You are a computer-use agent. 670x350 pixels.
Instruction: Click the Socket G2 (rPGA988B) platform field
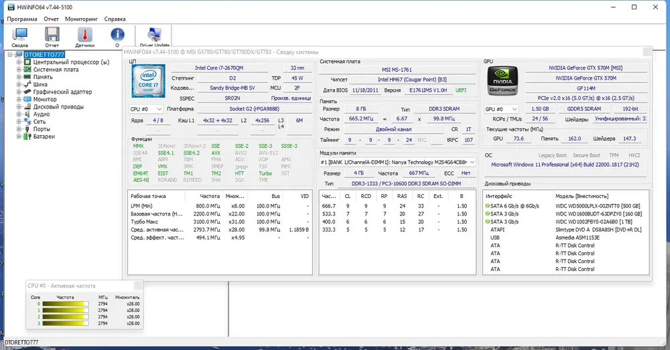(x=254, y=109)
